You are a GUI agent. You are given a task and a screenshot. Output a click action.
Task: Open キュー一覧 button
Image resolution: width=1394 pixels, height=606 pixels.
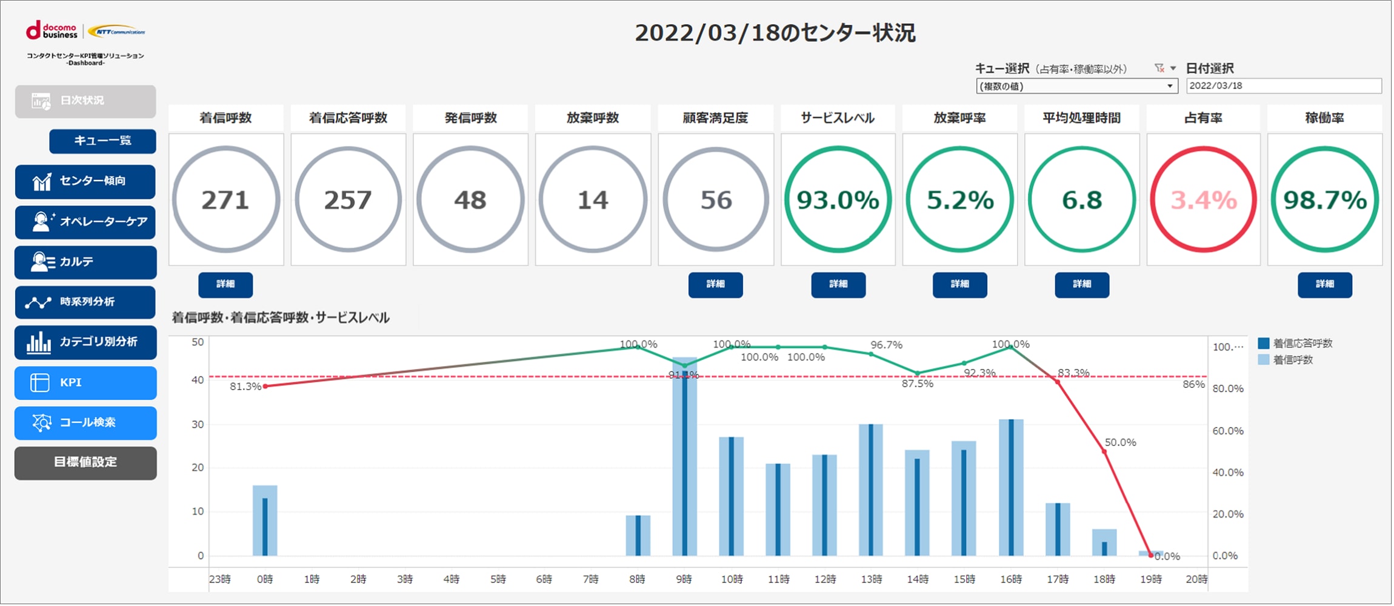click(x=102, y=141)
